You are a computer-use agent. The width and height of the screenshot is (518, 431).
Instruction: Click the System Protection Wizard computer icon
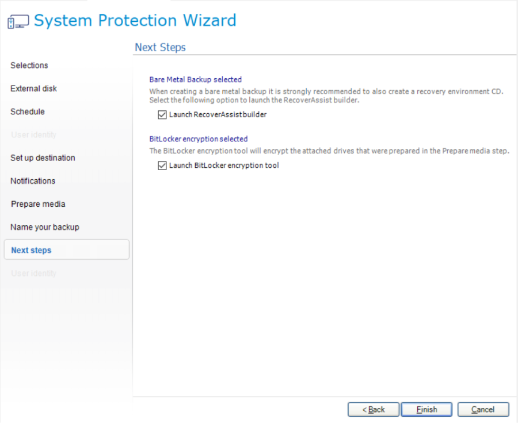pyautogui.click(x=17, y=22)
